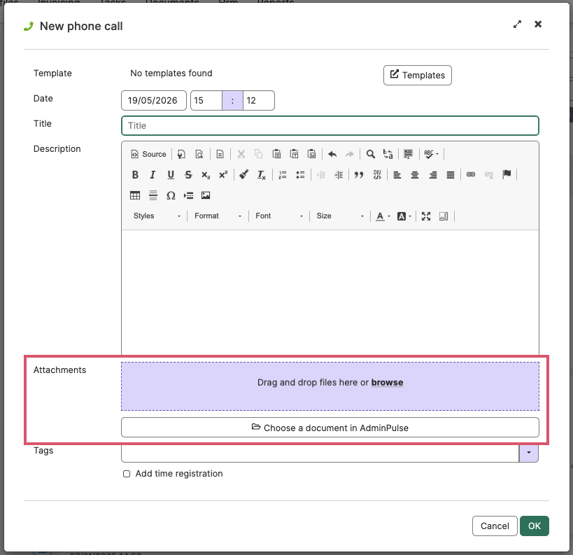
Task: Cancel the new phone call
Action: click(x=495, y=526)
